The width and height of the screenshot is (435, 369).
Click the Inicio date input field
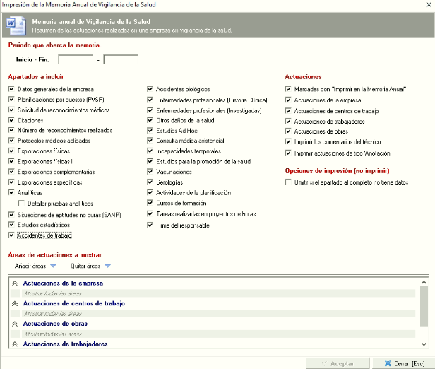click(x=76, y=60)
